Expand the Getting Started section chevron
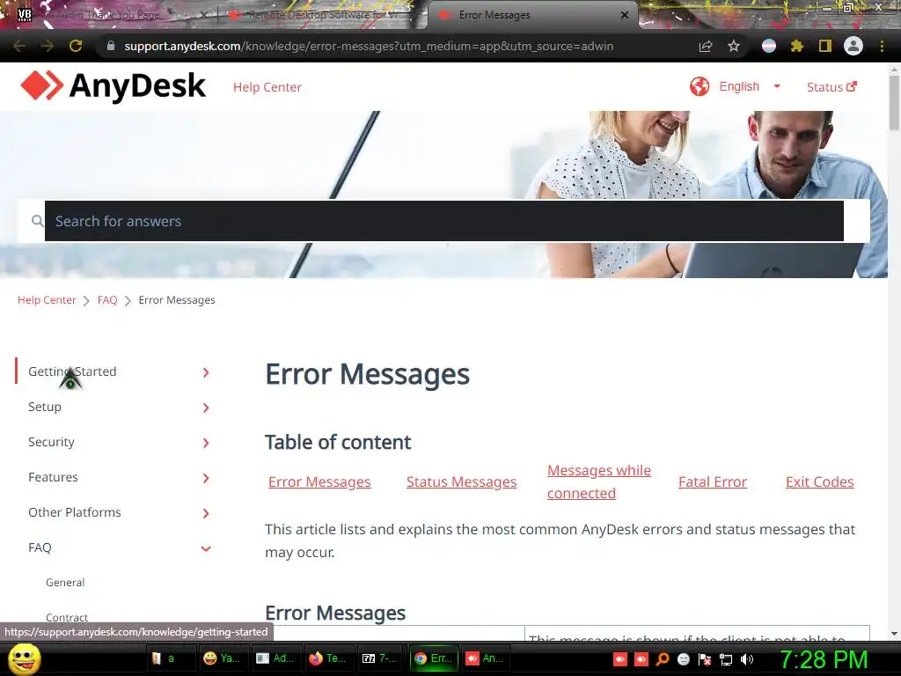This screenshot has width=901, height=676. 206,372
